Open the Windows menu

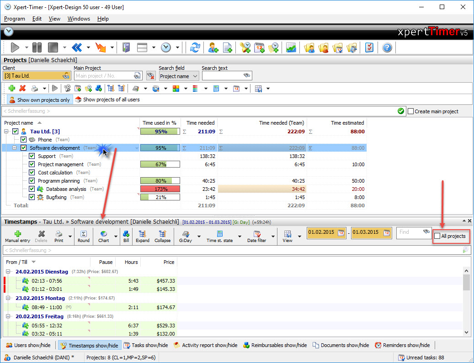point(79,19)
